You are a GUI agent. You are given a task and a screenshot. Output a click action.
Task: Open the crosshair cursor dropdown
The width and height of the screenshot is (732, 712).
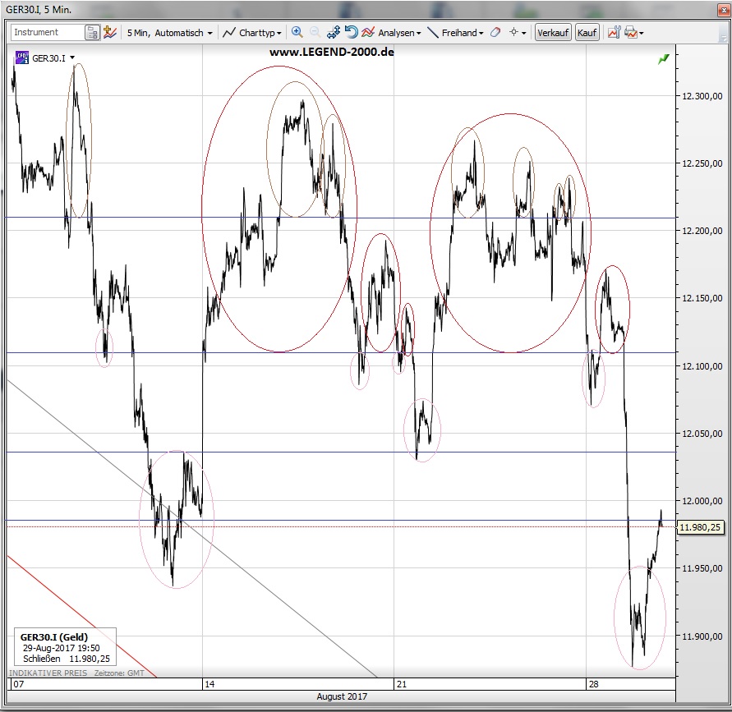click(518, 33)
